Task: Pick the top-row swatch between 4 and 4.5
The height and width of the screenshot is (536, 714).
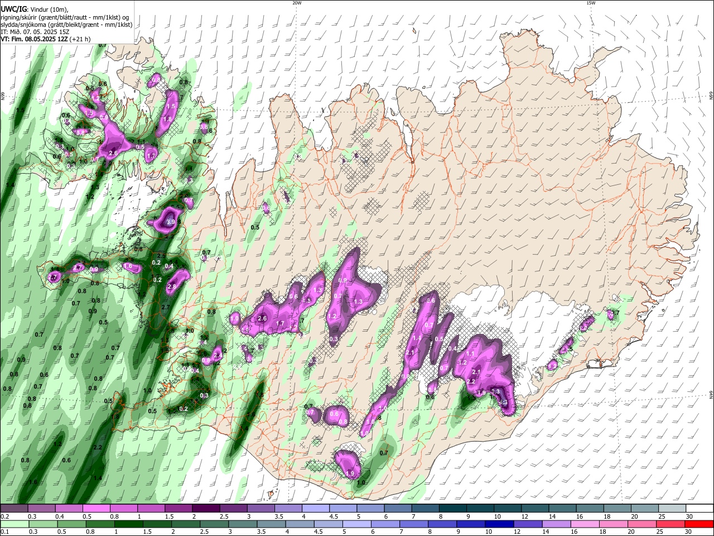Action: tap(315, 509)
